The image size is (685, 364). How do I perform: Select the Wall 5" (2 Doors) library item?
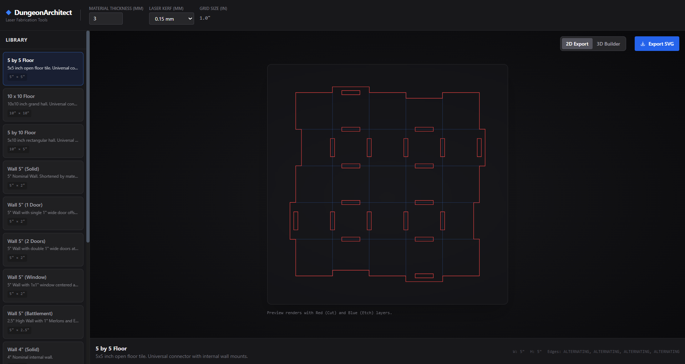click(43, 249)
